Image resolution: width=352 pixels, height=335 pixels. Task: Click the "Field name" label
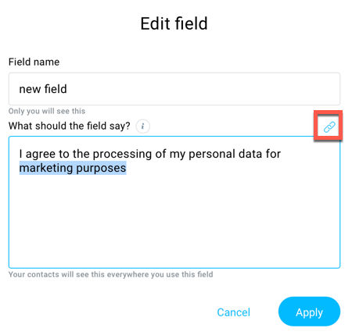click(x=34, y=62)
